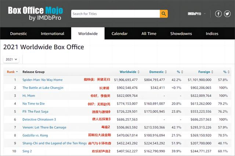
Task: Open the Twitter icon link
Action: tap(227, 14)
